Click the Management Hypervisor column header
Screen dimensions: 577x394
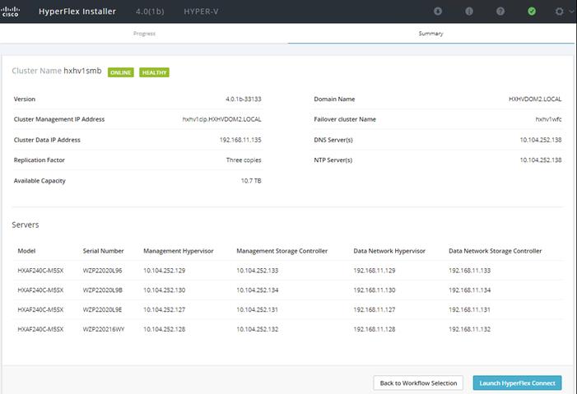click(178, 251)
